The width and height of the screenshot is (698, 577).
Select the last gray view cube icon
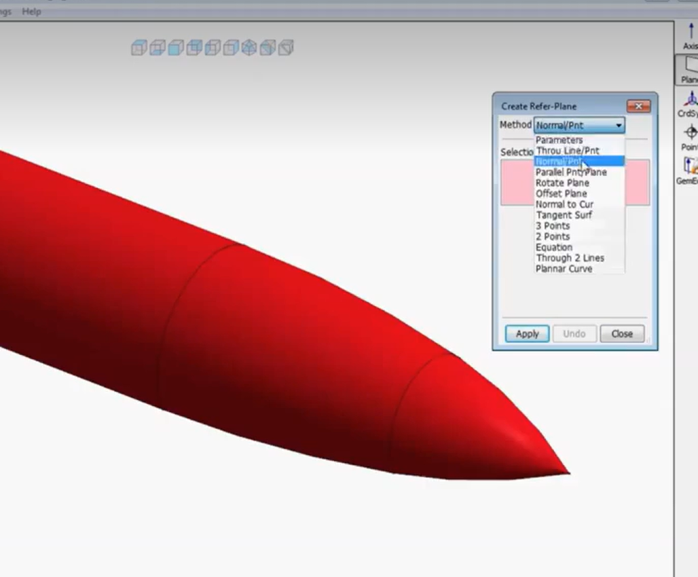[x=286, y=48]
